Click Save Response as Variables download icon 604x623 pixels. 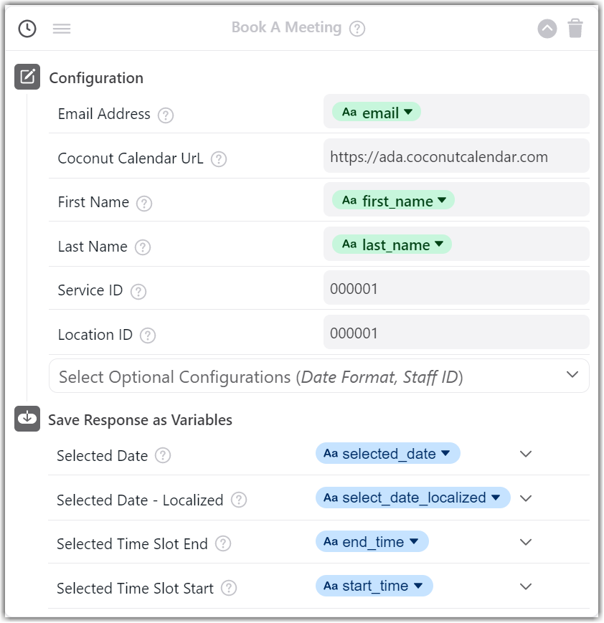click(27, 419)
